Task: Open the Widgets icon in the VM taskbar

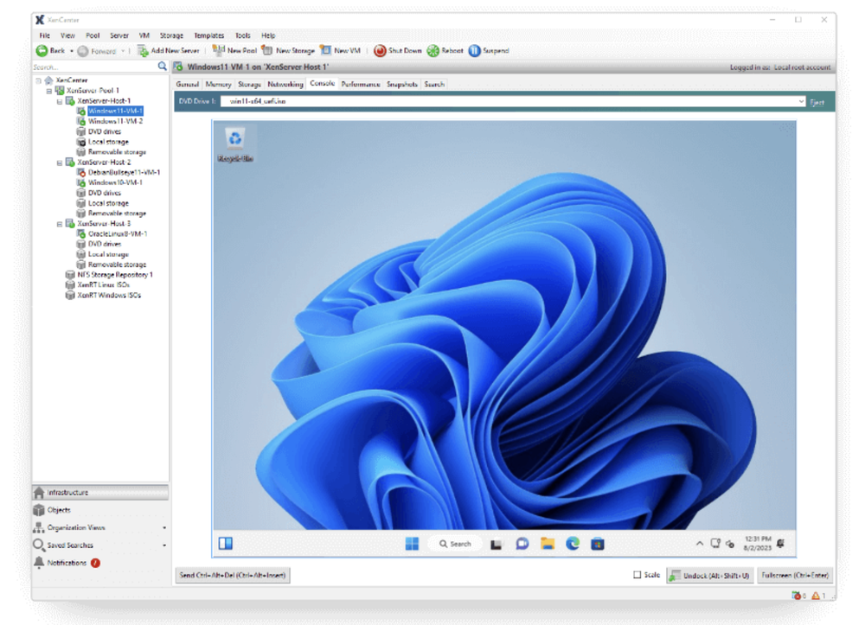Action: [226, 544]
